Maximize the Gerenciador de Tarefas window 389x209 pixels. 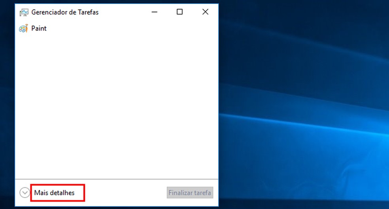tap(179, 12)
